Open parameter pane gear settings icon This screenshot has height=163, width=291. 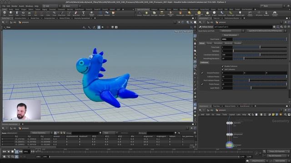[x=274, y=27]
